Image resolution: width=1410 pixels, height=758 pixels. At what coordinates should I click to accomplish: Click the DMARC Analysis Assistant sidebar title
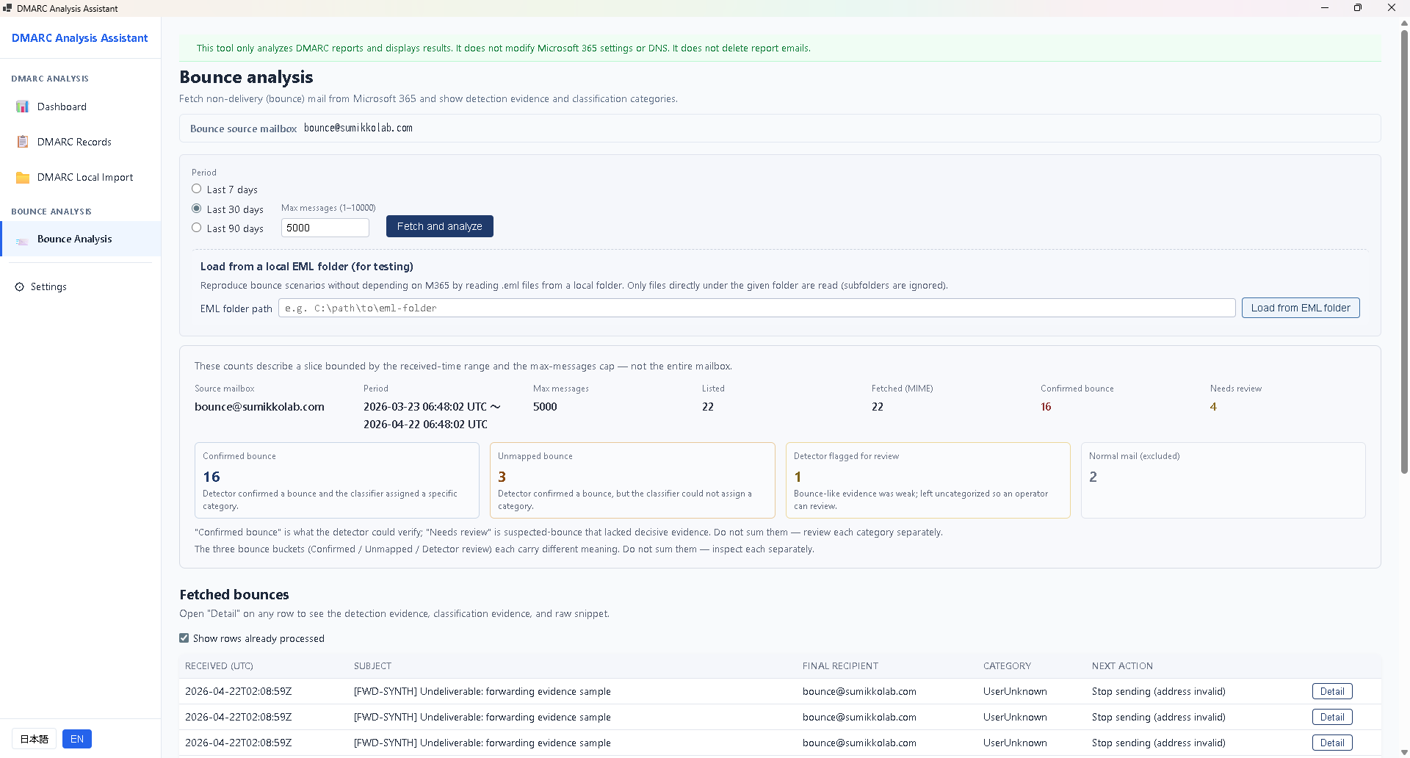tap(79, 38)
